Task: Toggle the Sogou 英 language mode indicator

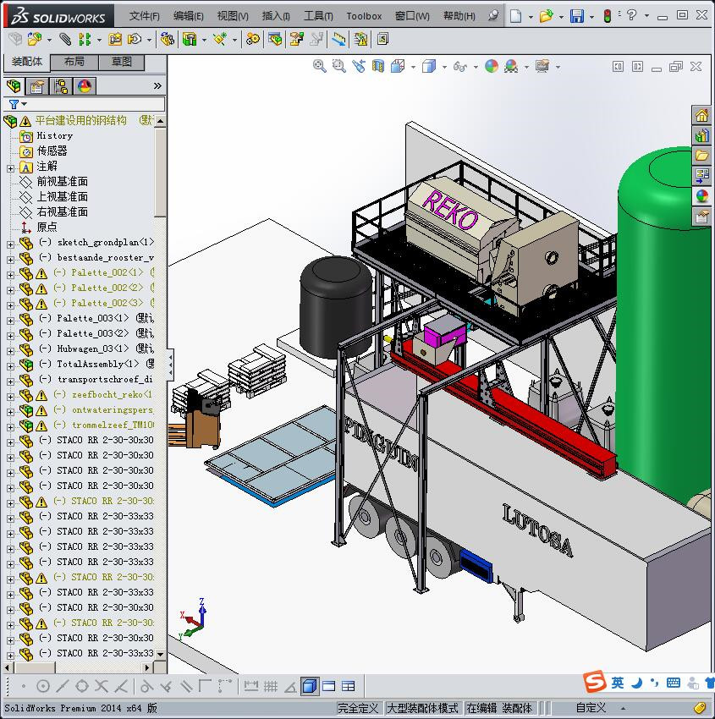Action: point(618,683)
